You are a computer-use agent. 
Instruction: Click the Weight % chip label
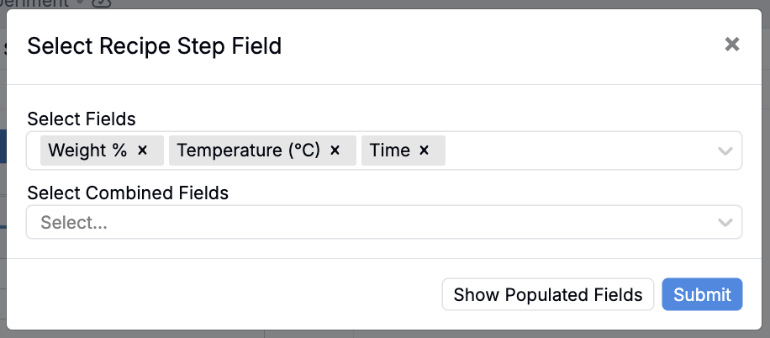(x=87, y=151)
